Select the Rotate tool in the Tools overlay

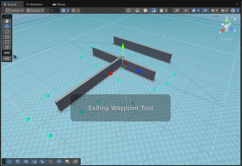click(7, 31)
